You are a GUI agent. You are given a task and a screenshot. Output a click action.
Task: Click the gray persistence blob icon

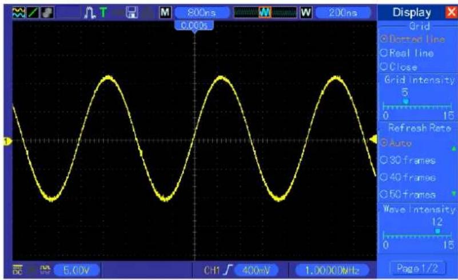[x=47, y=13]
